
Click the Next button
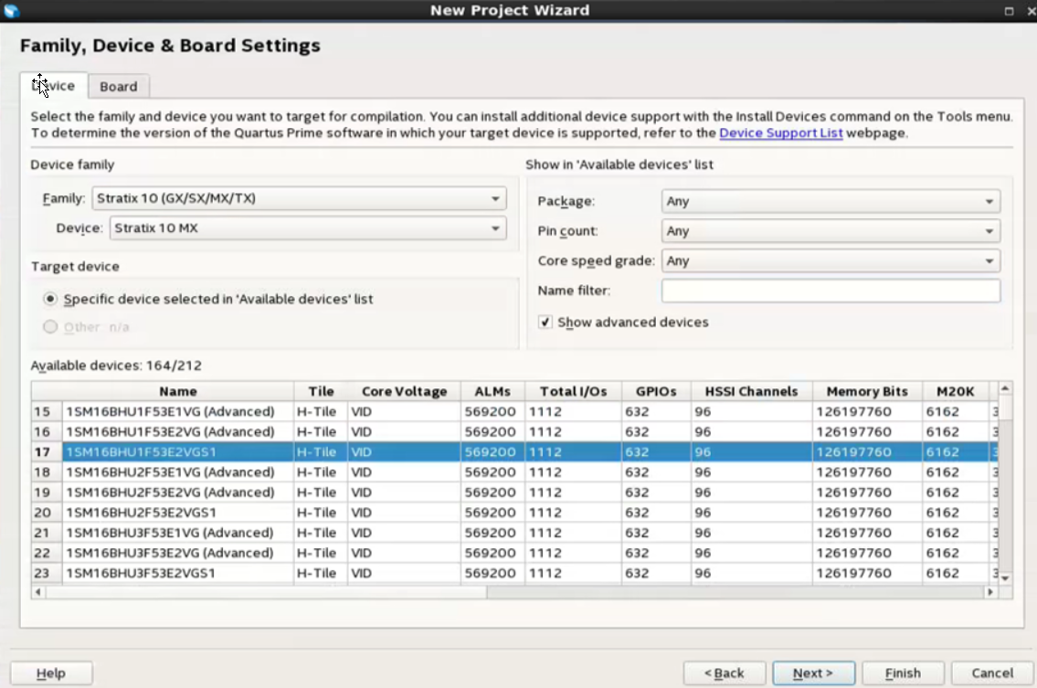[x=812, y=673]
